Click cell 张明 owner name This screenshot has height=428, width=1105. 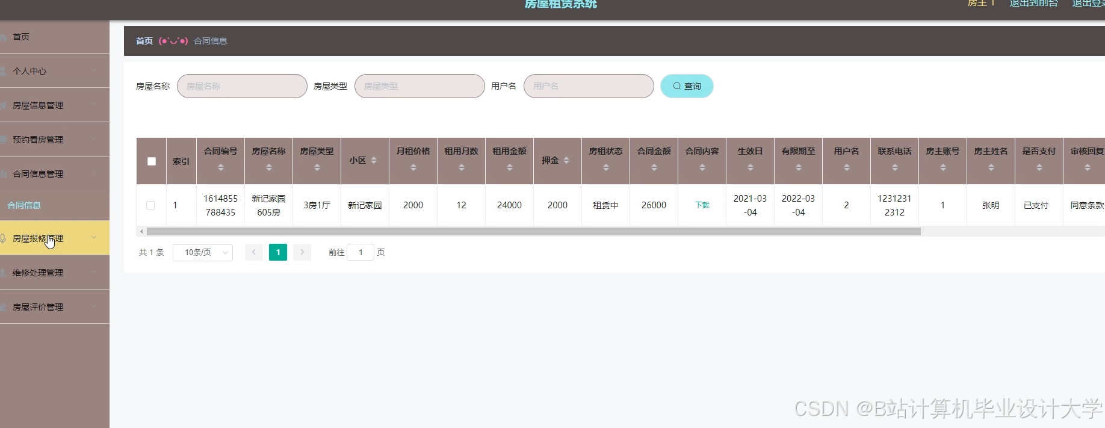(x=991, y=205)
